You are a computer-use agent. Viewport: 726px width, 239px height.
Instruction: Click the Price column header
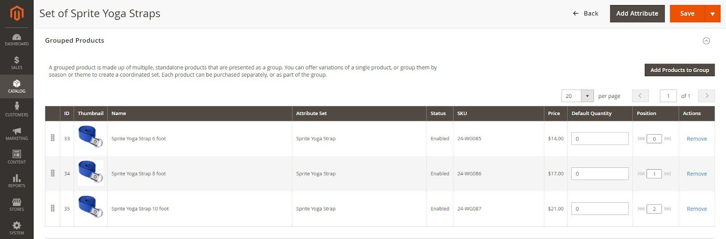click(x=555, y=113)
